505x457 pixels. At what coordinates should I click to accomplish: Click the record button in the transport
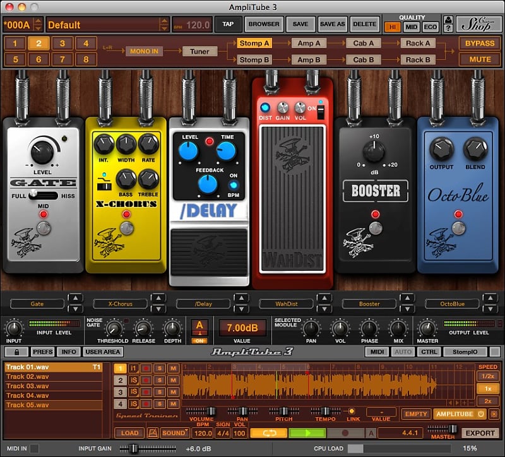click(346, 433)
